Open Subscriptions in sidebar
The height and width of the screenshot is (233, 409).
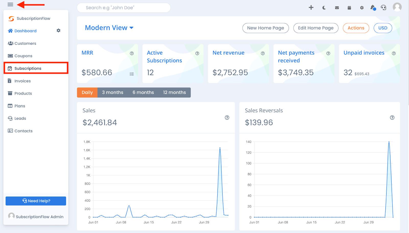coord(36,68)
